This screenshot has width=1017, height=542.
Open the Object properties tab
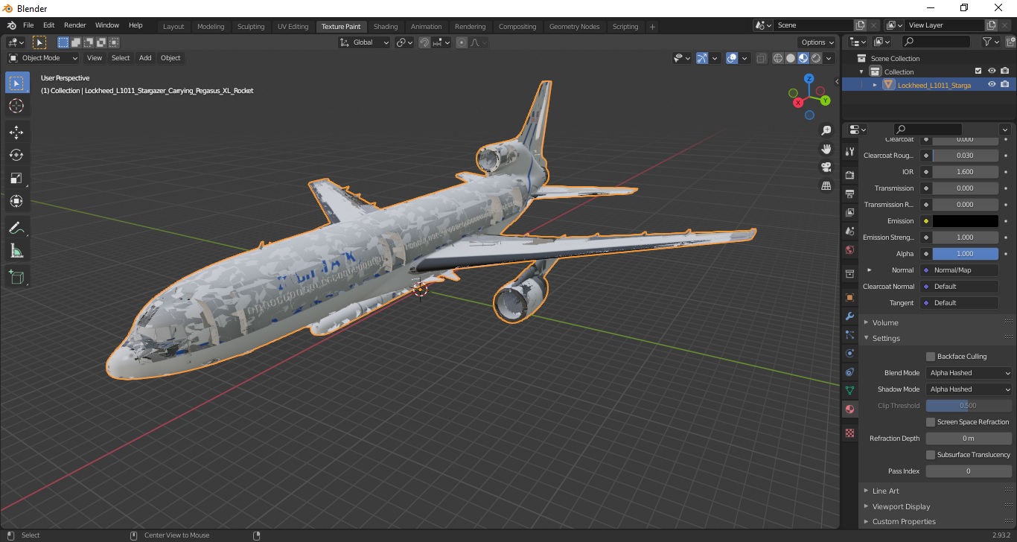849,297
